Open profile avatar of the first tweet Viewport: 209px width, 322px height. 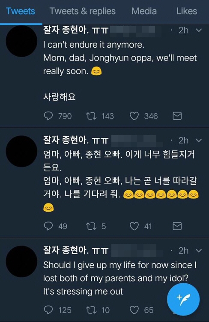(21, 41)
